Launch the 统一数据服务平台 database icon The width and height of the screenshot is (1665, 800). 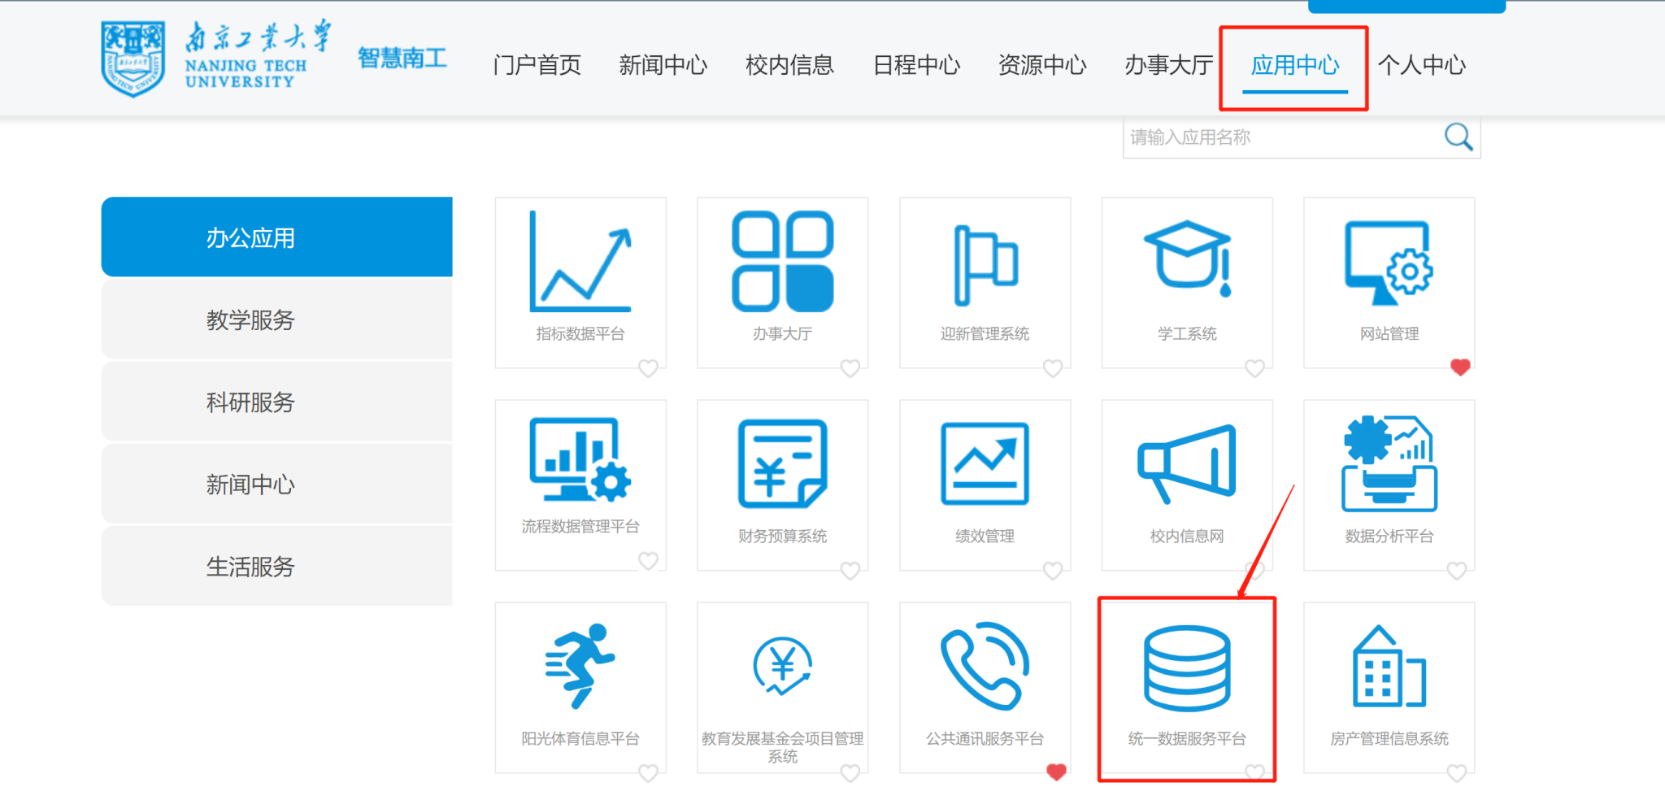1187,668
